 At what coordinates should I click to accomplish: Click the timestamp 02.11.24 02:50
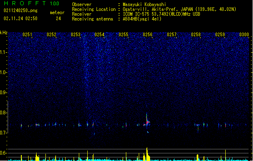click(x=21, y=19)
